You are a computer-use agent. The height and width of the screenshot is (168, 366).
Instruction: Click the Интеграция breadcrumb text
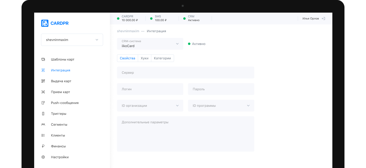coord(156,31)
